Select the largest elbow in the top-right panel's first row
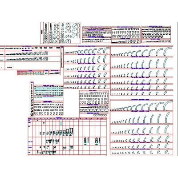 (x=168, y=51)
